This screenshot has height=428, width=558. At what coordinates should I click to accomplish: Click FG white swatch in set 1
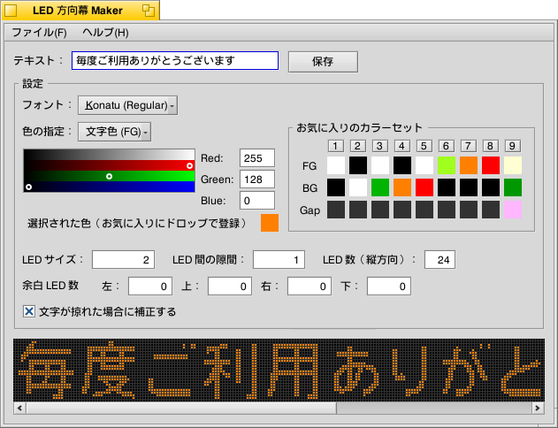[x=336, y=165]
